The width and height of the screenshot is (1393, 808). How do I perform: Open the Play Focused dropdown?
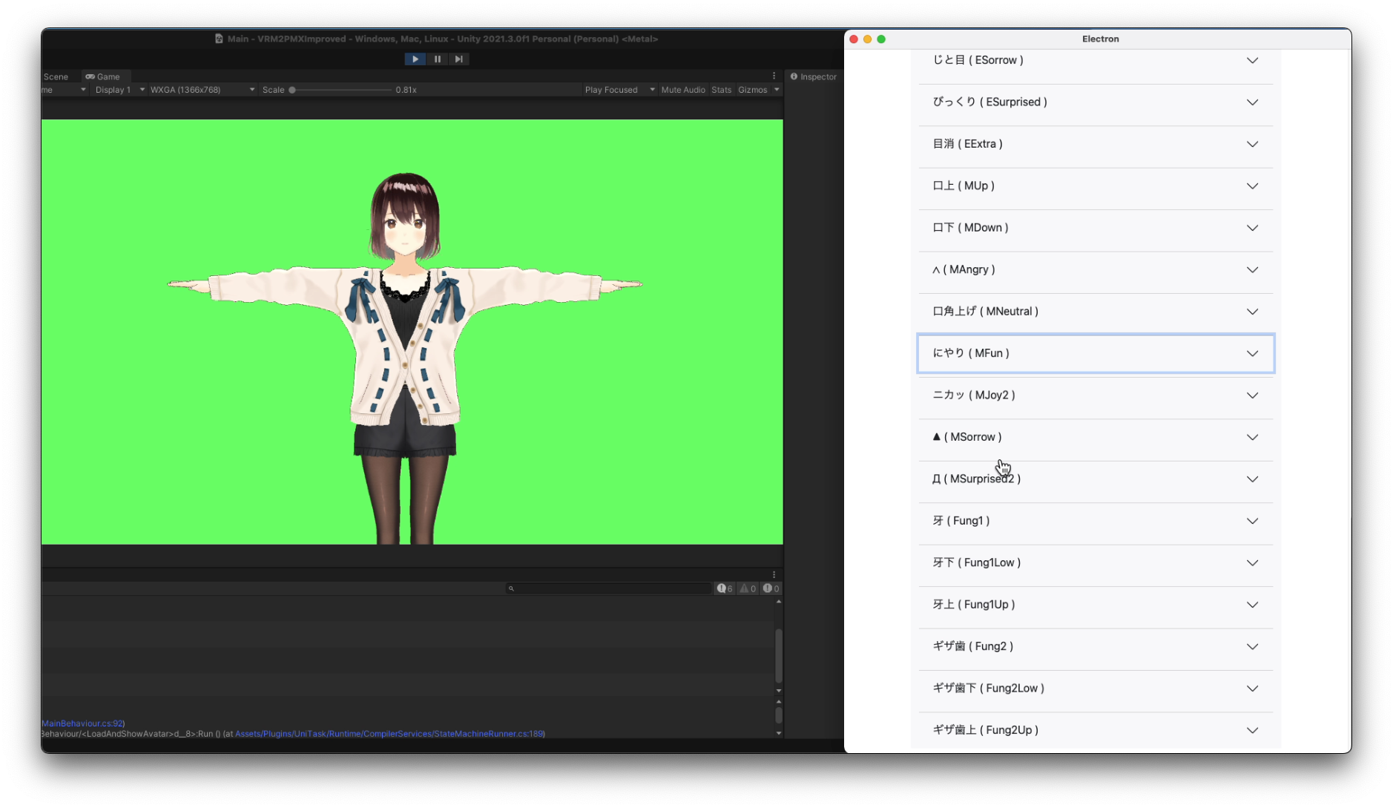[x=619, y=90]
